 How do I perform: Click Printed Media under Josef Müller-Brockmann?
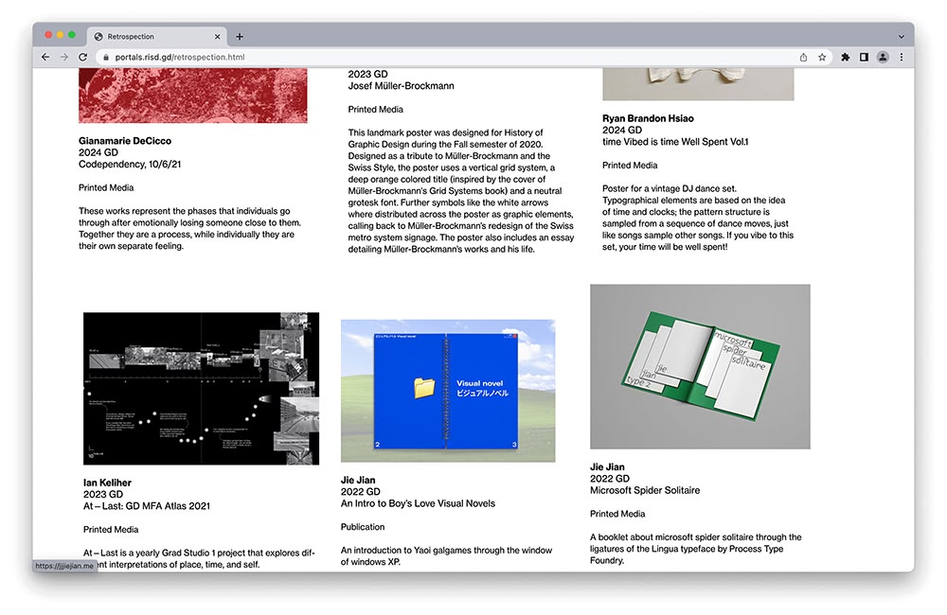[x=376, y=109]
